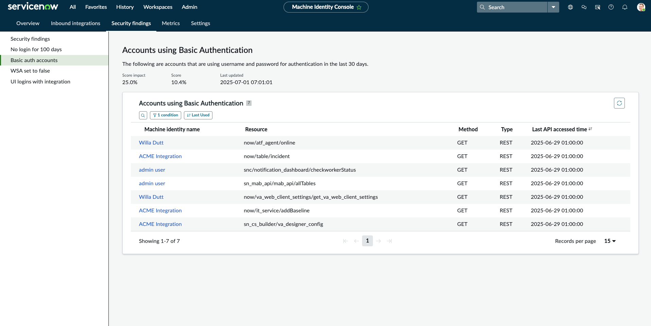Favorite the Machine Identity Console star
Image resolution: width=651 pixels, height=326 pixels.
(x=359, y=7)
